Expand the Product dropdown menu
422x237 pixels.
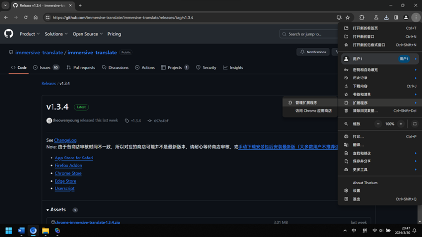(x=29, y=34)
